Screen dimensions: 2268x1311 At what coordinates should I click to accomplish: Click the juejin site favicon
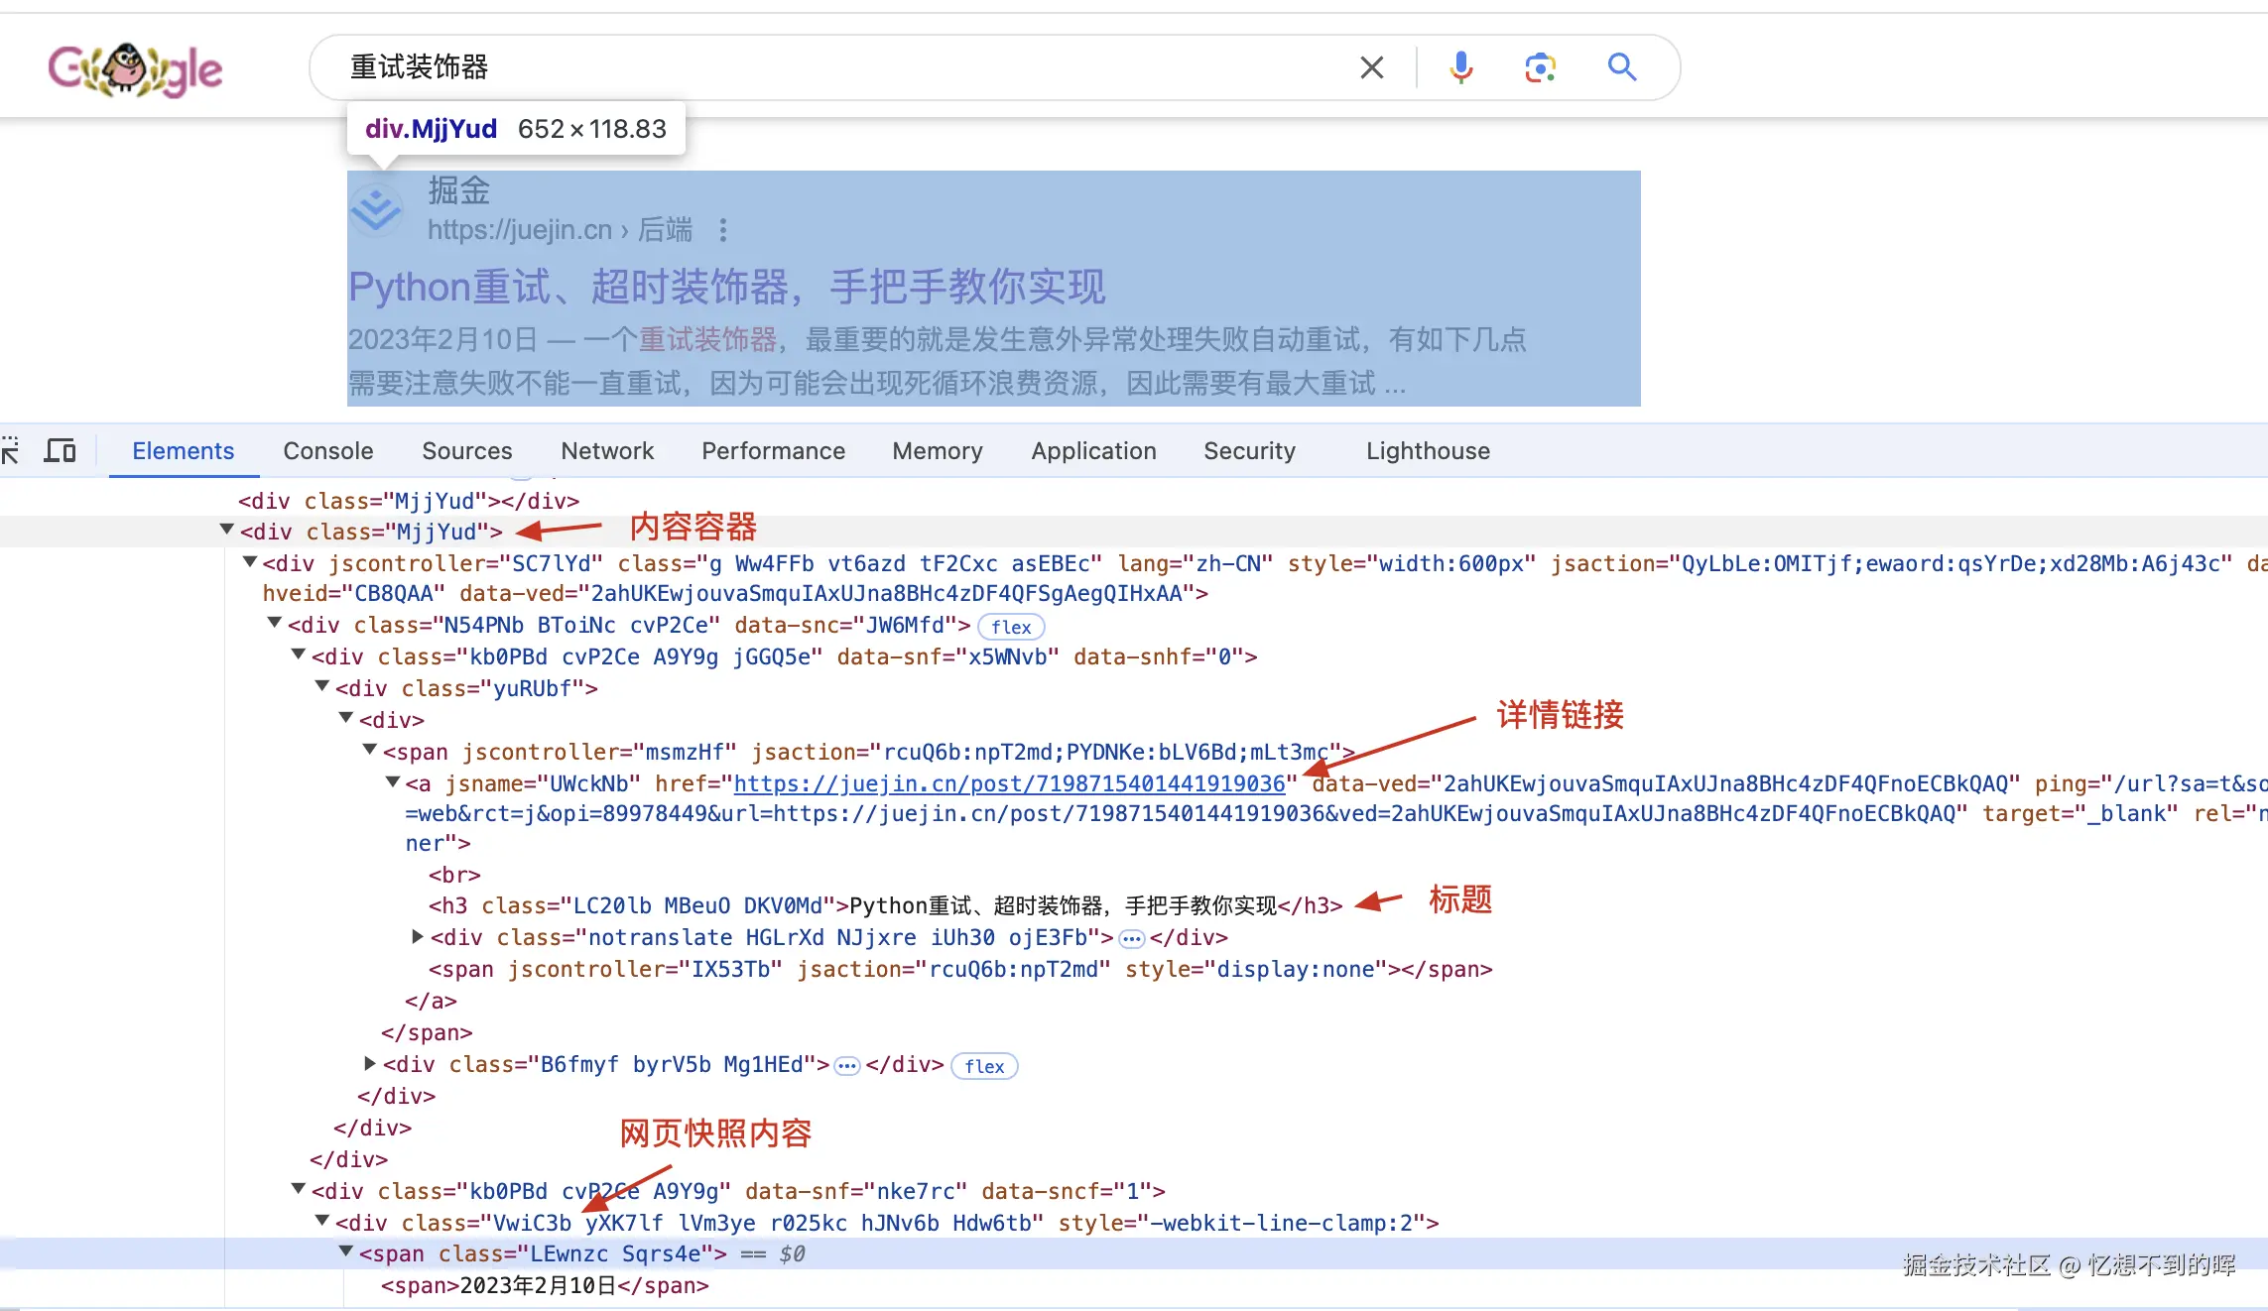point(376,209)
